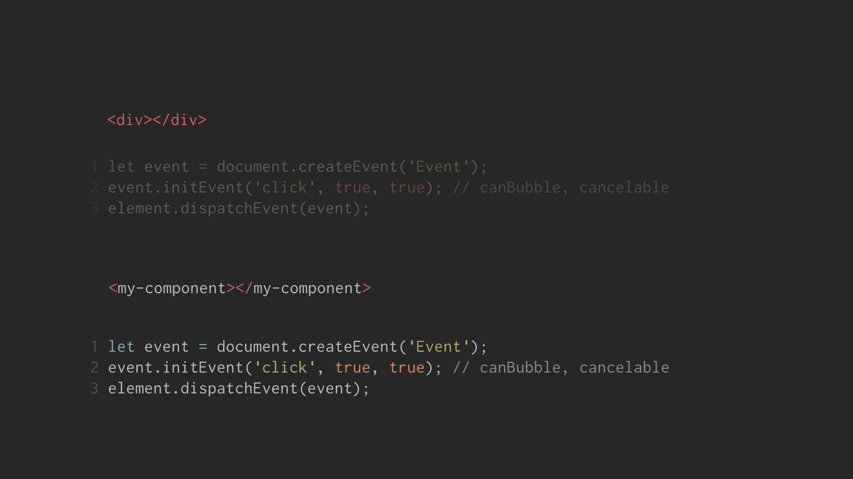
Task: Click the 'Event' string in bright code block
Action: (438, 347)
